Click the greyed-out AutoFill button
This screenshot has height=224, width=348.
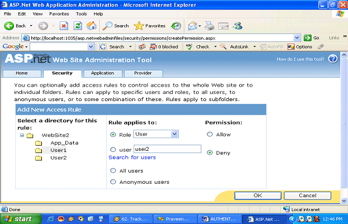[x=271, y=47]
